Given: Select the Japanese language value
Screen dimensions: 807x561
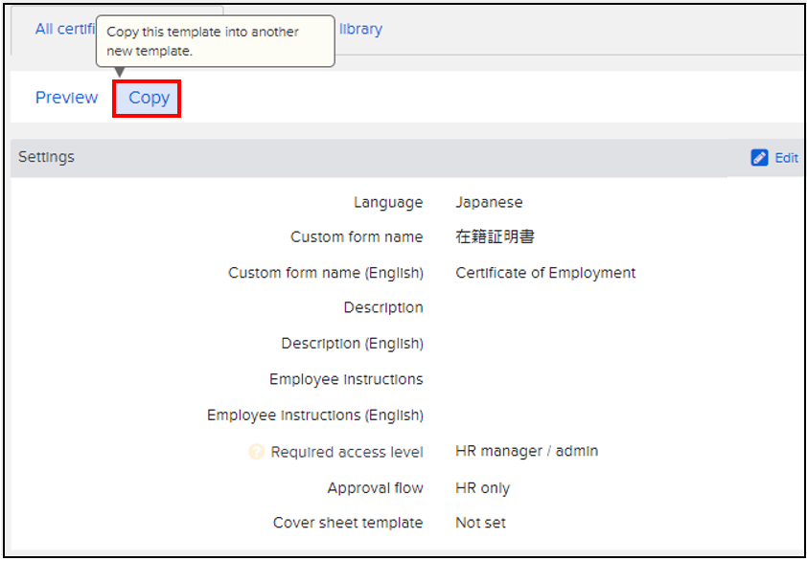Looking at the screenshot, I should point(489,202).
